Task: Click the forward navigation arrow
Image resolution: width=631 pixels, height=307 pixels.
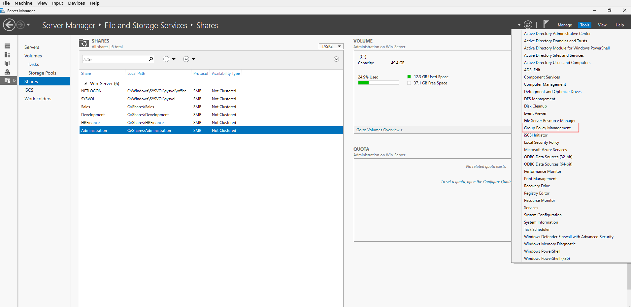Action: [x=20, y=25]
